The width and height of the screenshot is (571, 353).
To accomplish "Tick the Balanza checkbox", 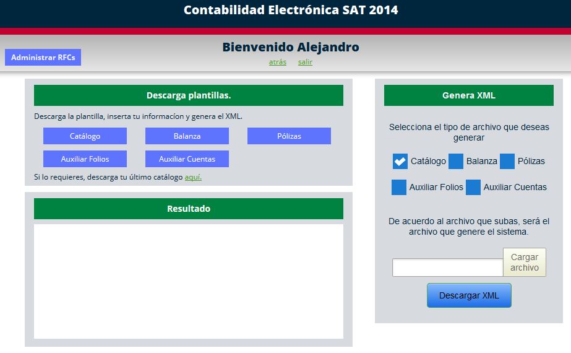I will (x=455, y=161).
